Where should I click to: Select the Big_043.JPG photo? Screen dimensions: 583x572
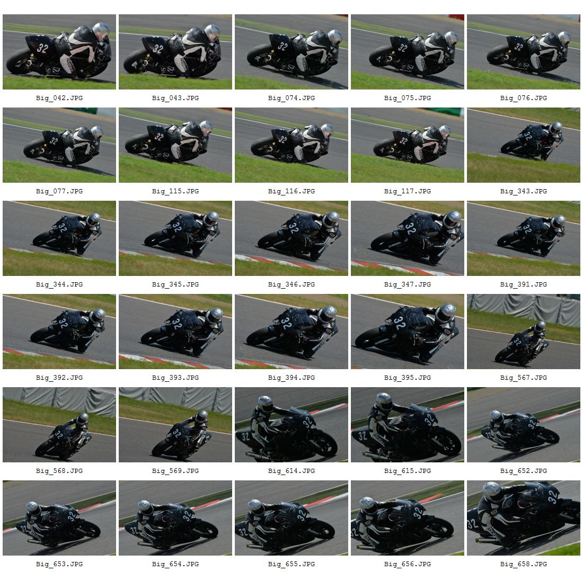(x=175, y=52)
